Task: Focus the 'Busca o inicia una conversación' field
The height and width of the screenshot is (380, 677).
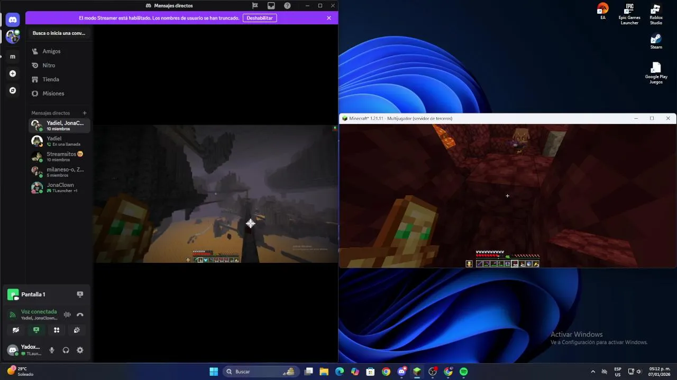Action: click(x=59, y=33)
